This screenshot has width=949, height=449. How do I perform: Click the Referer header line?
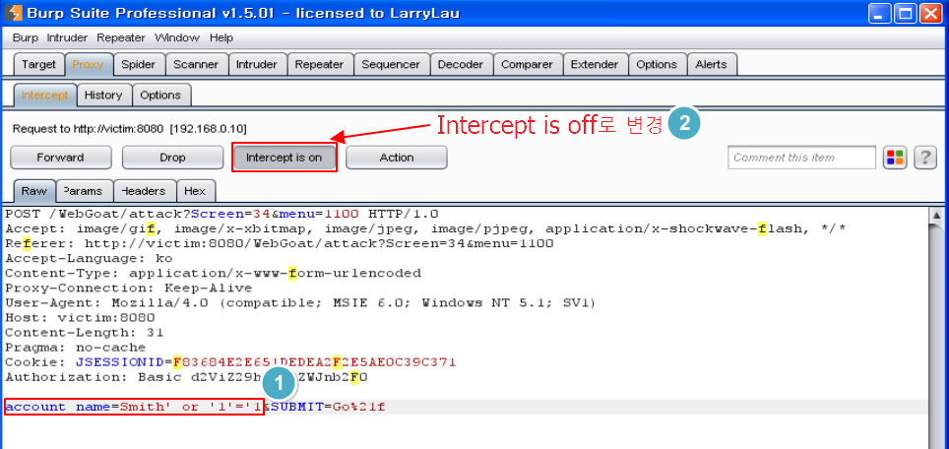pyautogui.click(x=279, y=244)
